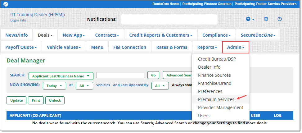
Task: Open the Menu tab
Action: pos(97,47)
